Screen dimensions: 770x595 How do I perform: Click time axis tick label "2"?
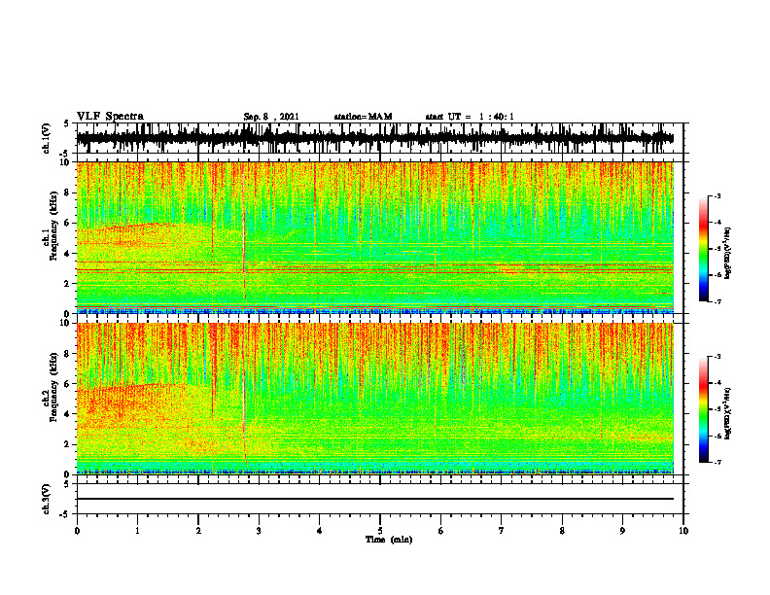coord(198,531)
